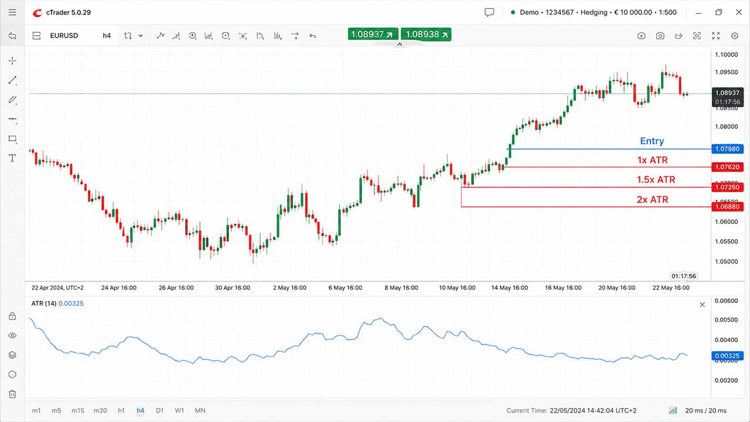Open chart settings gear icon
The height and width of the screenshot is (422, 750).
click(735, 36)
